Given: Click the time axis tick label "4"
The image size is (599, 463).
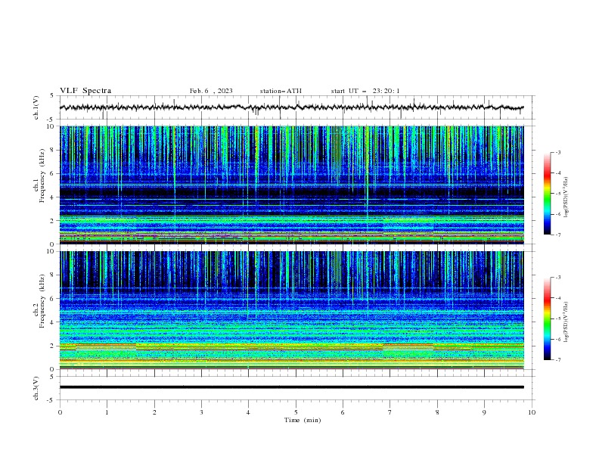Looking at the screenshot, I should [248, 412].
